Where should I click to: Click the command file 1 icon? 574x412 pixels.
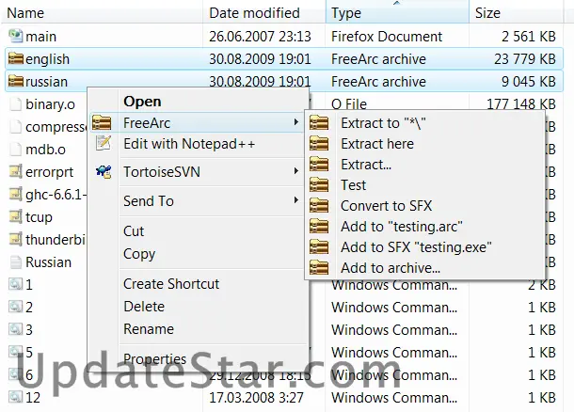(x=15, y=284)
